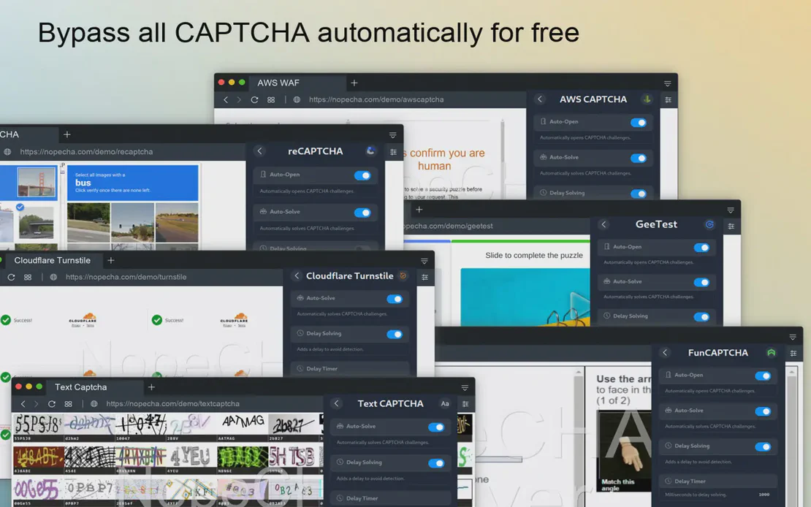This screenshot has height=507, width=811.
Task: Click the home icon in the FunCAPTCHA panel header
Action: click(x=770, y=352)
